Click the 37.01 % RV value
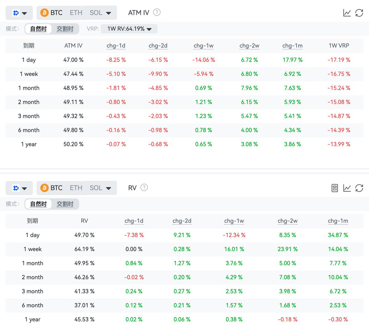This screenshot has width=369, height=334. (84, 305)
